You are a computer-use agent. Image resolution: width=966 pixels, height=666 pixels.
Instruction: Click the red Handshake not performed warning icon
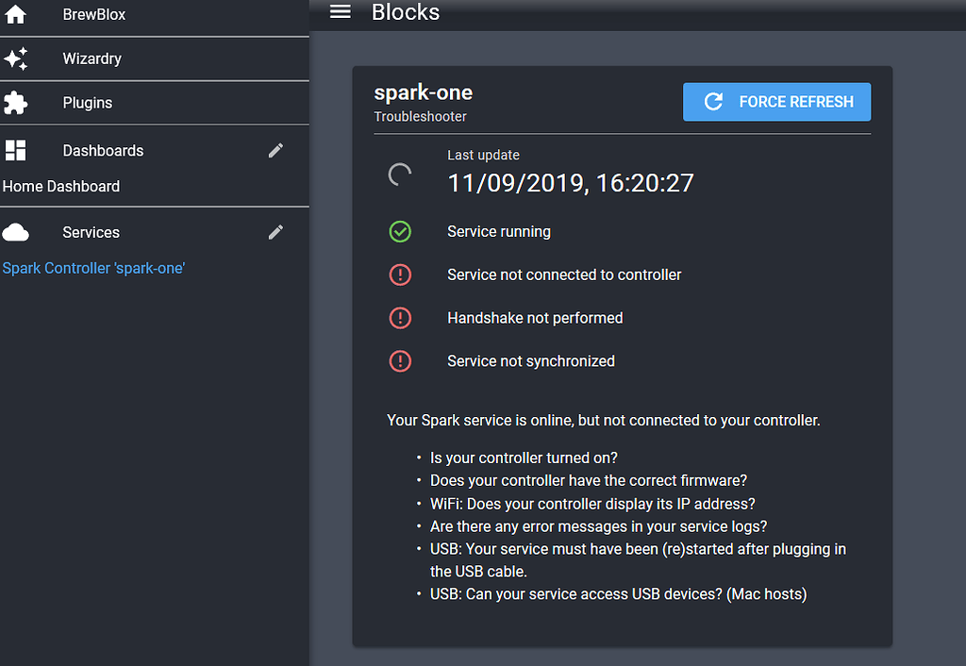(x=400, y=318)
